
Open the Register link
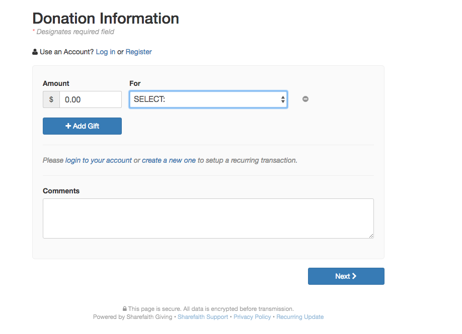pos(139,52)
